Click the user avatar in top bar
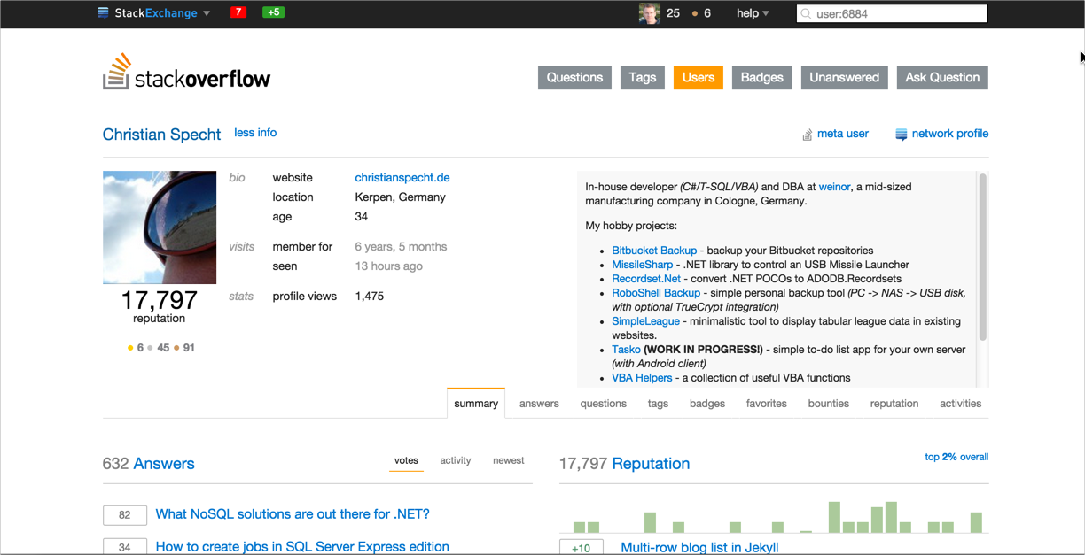Image resolution: width=1085 pixels, height=555 pixels. [x=650, y=13]
